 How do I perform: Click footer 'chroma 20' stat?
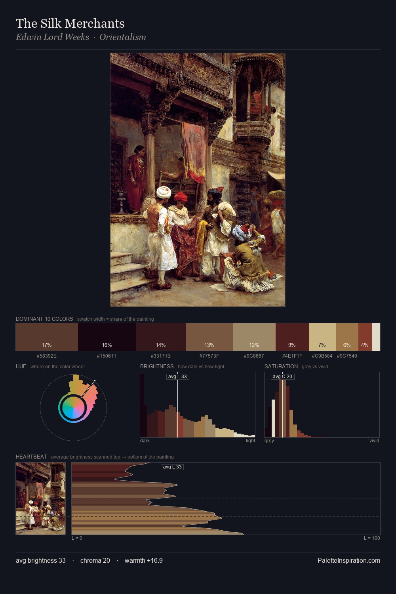tap(95, 560)
